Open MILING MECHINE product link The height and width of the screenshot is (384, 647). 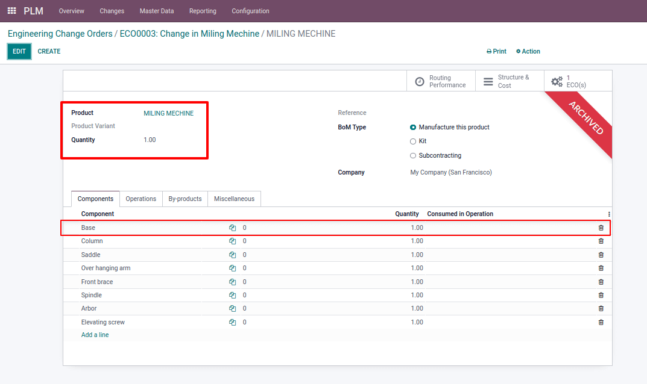pyautogui.click(x=168, y=113)
